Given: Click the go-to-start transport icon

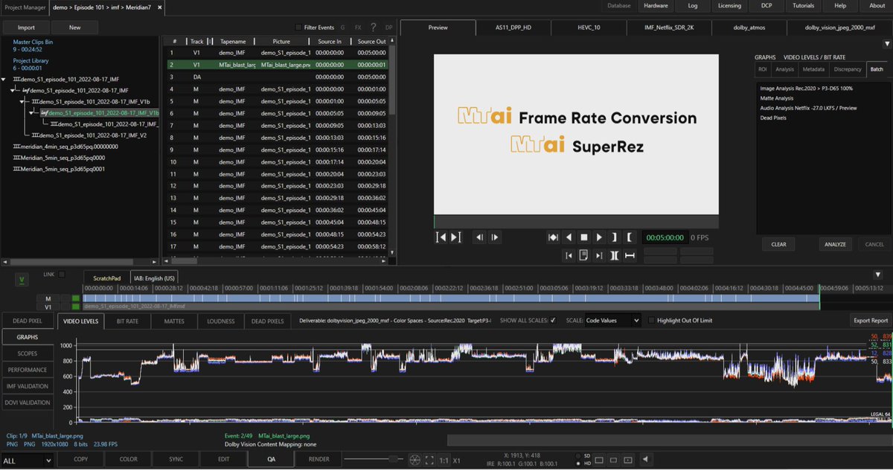Looking at the screenshot, I should point(442,237).
